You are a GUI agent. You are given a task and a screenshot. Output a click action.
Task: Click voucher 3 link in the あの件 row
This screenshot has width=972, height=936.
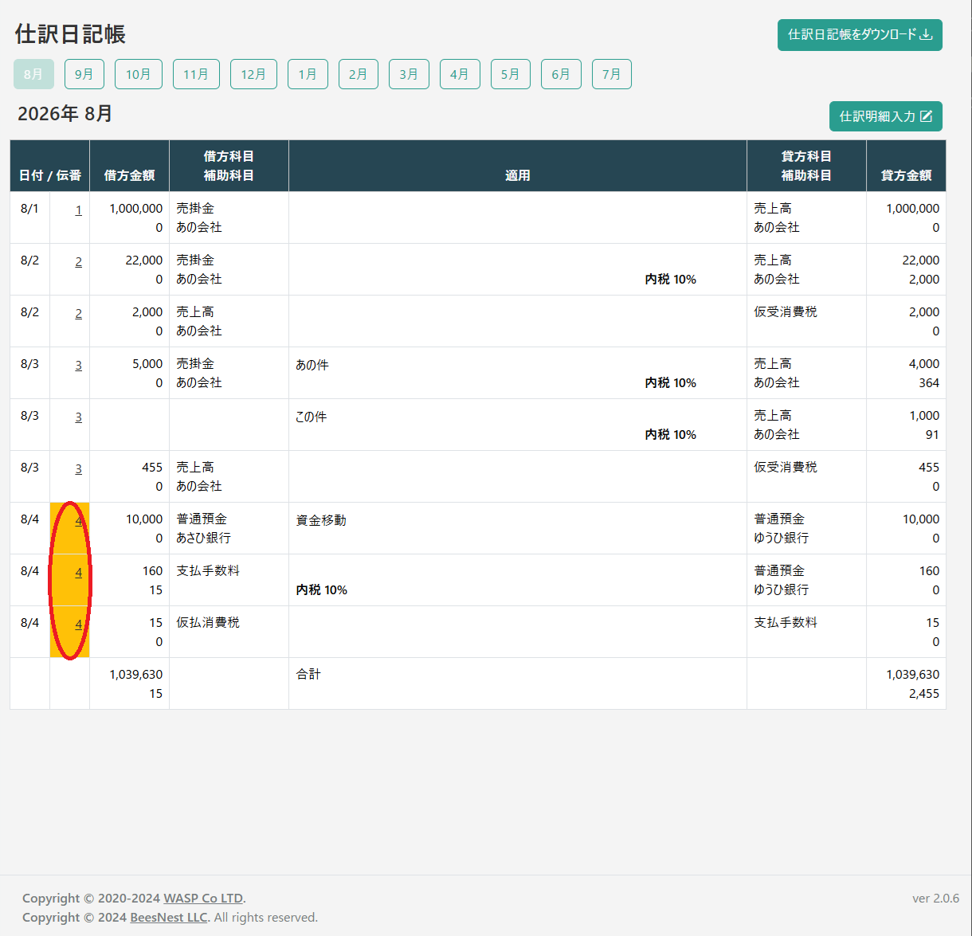click(x=78, y=366)
